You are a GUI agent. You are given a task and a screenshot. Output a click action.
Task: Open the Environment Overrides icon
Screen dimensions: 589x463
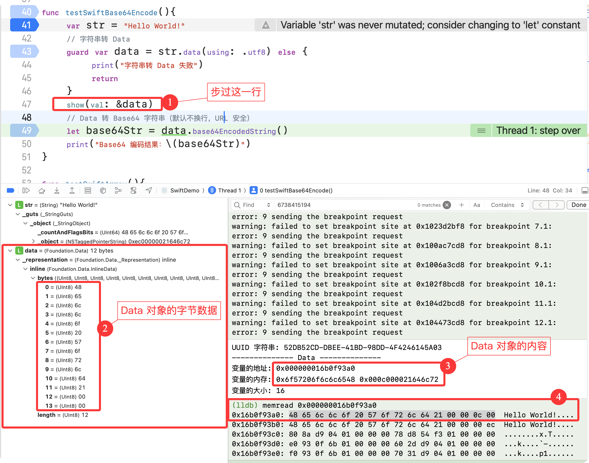[x=133, y=191]
